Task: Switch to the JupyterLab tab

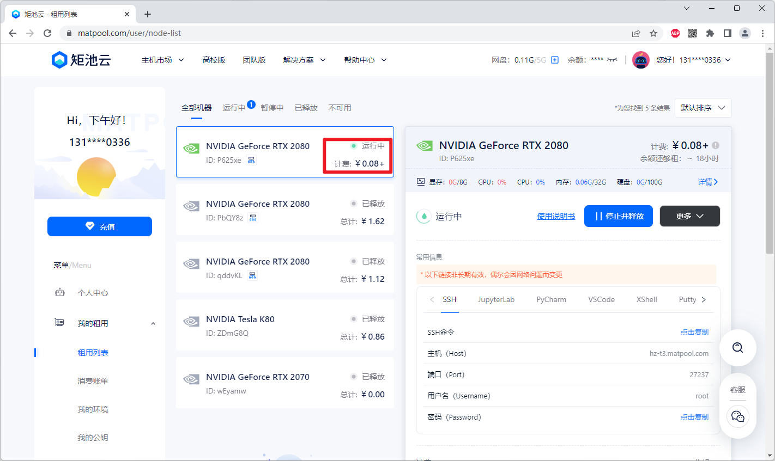Action: [496, 299]
